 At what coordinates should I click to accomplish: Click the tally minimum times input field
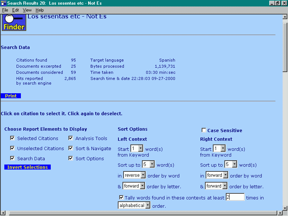pos(235,197)
